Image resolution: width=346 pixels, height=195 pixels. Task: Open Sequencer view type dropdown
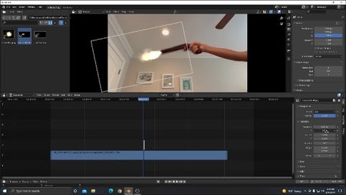click(22, 95)
